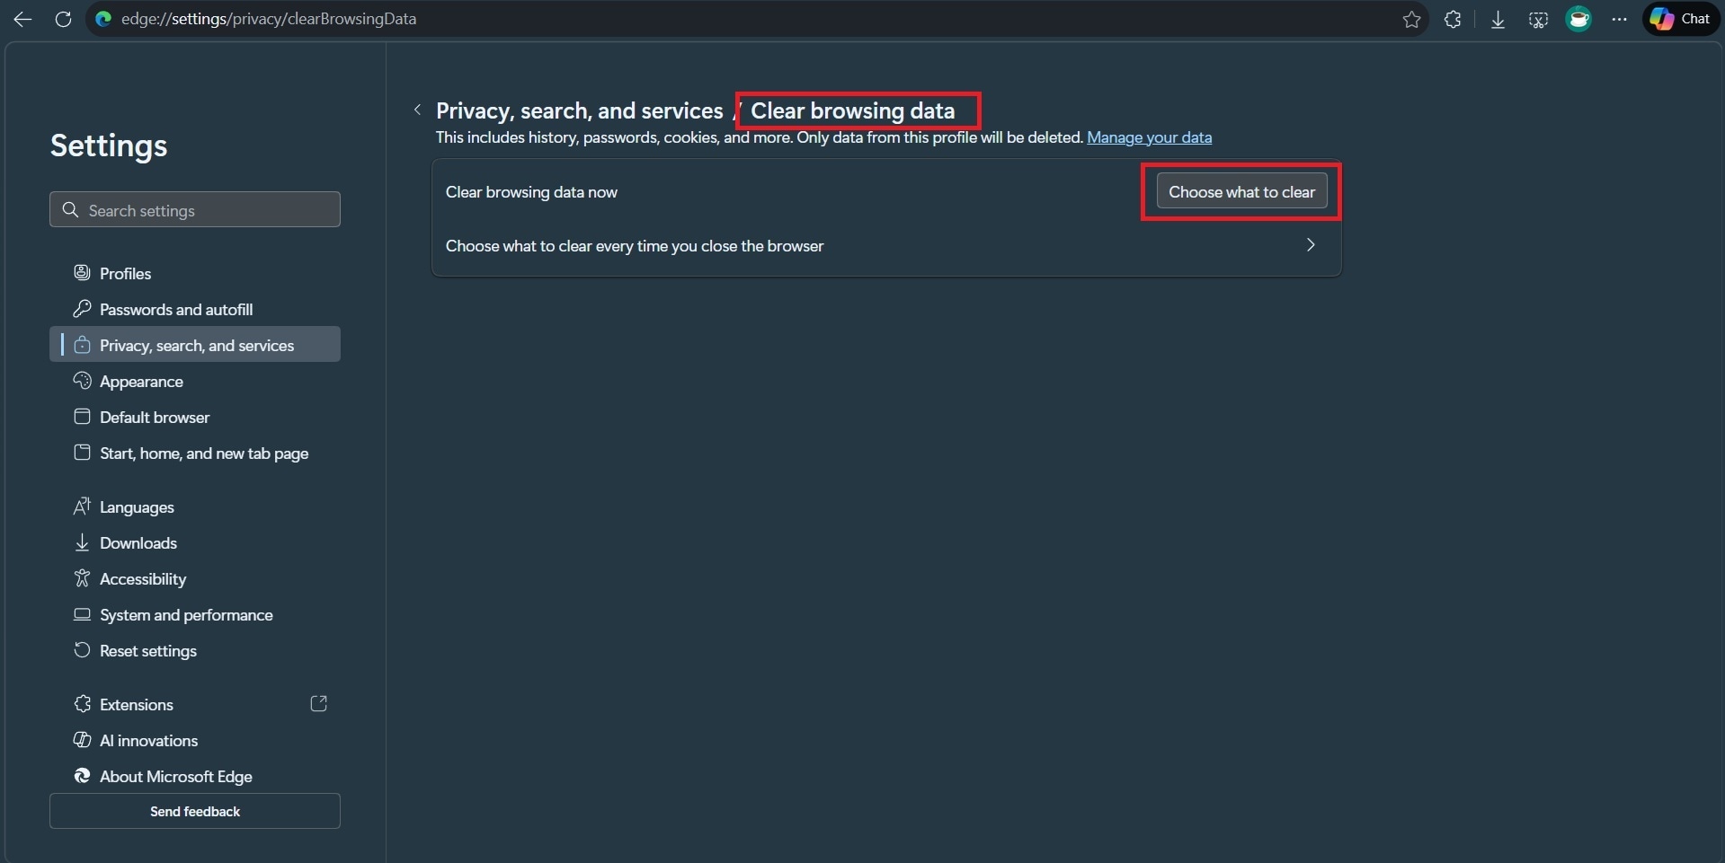Click the Search settings field
This screenshot has width=1725, height=863.
pos(195,210)
